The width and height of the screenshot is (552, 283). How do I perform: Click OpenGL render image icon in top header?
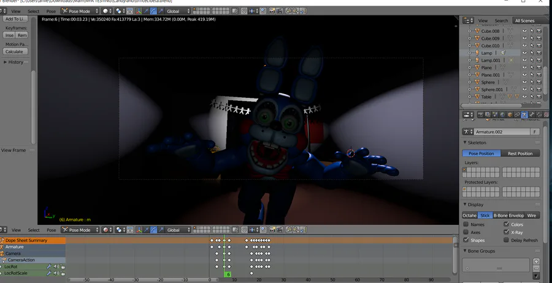pos(272,11)
